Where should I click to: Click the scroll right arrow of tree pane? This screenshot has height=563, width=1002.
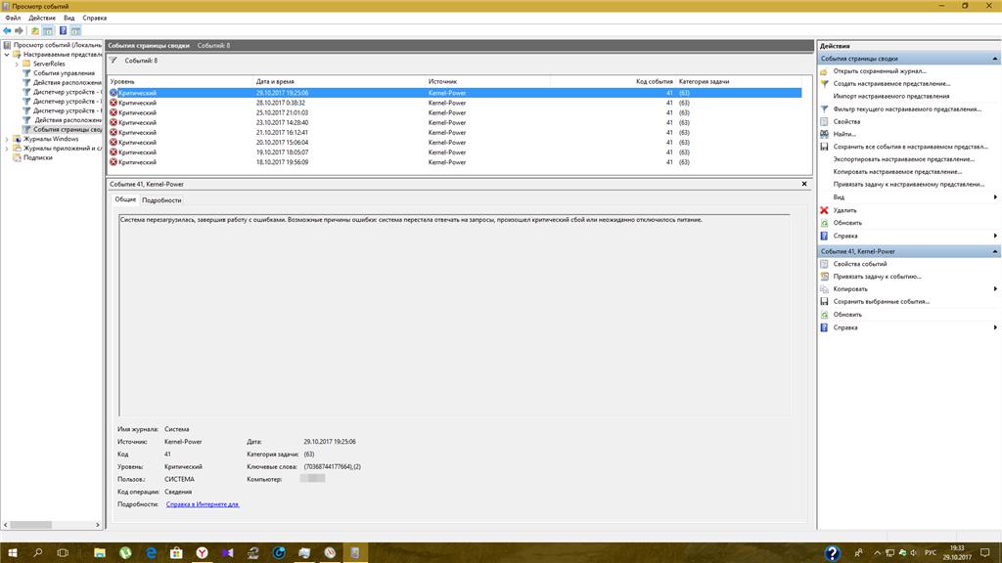coord(98,525)
